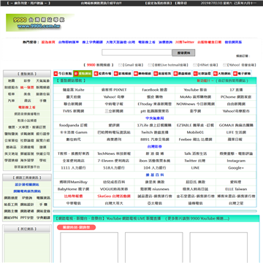Screen dimensions: 263x263
Task: Open the Google+ link
Action: pos(236,168)
